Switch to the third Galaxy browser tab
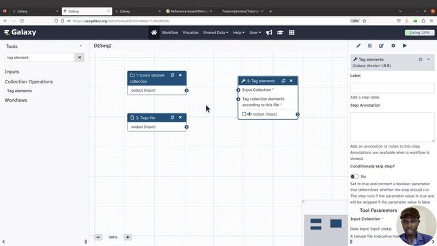This screenshot has width=437, height=246. click(x=137, y=12)
